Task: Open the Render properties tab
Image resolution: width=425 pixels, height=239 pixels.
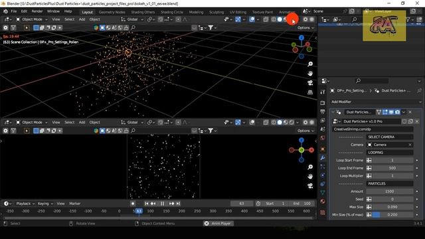Action: point(323,103)
